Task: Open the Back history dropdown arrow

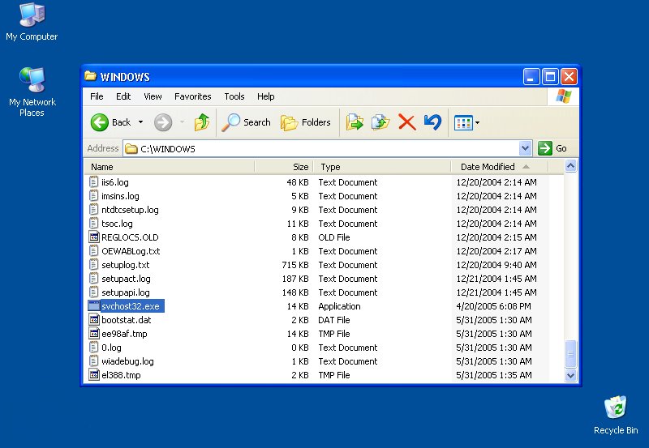Action: click(140, 122)
